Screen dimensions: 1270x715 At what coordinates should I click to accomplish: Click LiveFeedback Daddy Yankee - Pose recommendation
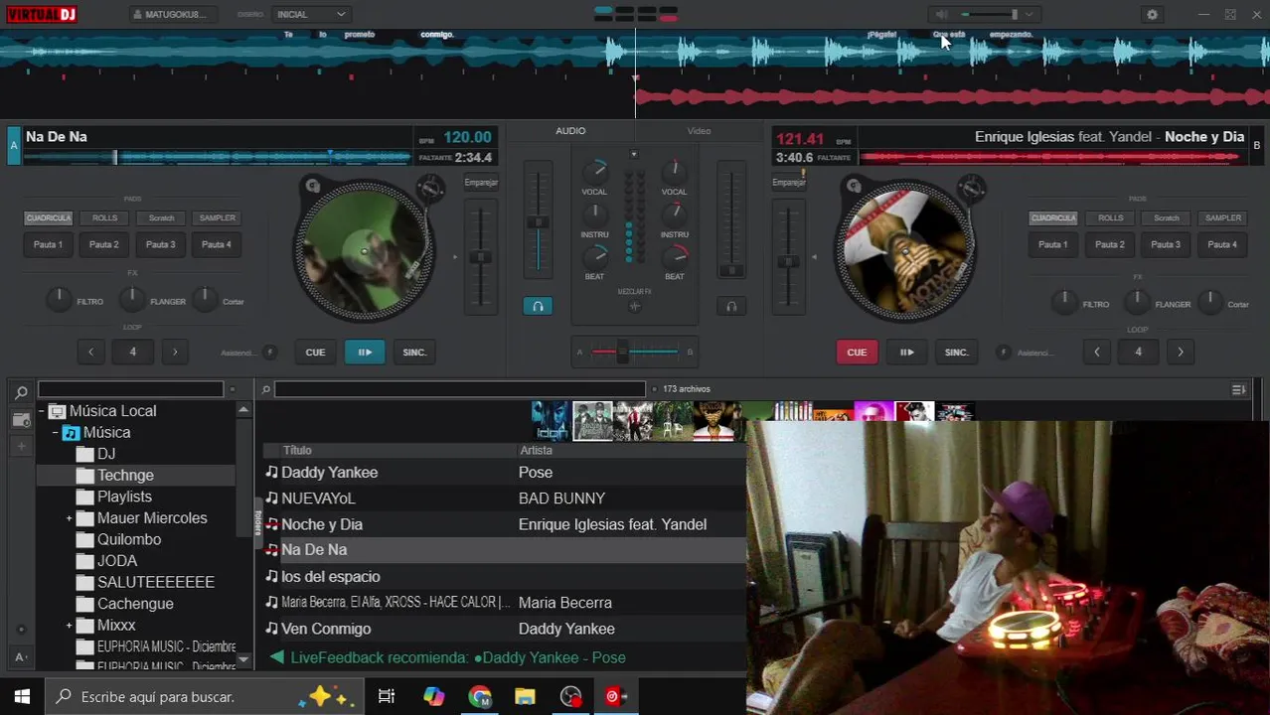point(447,657)
